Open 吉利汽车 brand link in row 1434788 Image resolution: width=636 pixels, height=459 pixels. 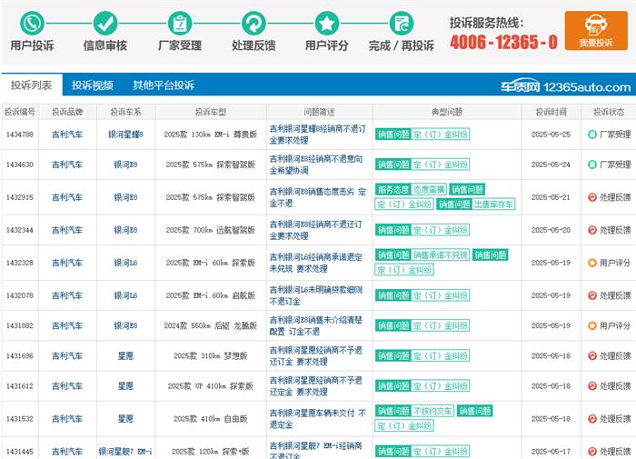click(67, 135)
